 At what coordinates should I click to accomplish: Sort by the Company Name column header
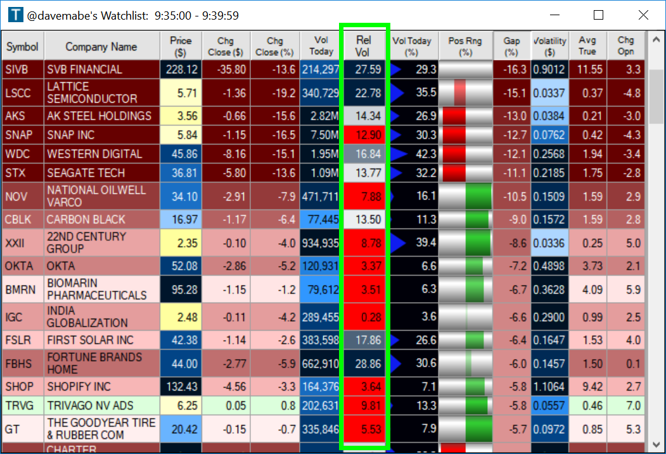click(101, 46)
